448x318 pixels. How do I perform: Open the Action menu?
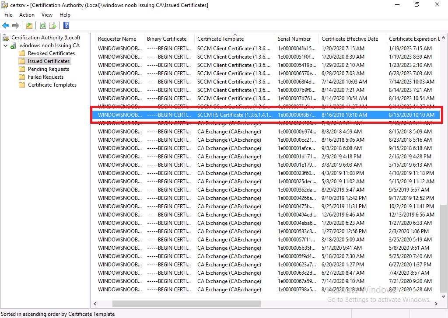[x=27, y=15]
